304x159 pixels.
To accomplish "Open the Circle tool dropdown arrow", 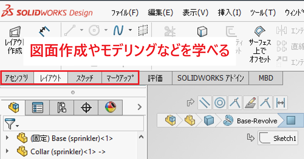I will [x=106, y=30].
